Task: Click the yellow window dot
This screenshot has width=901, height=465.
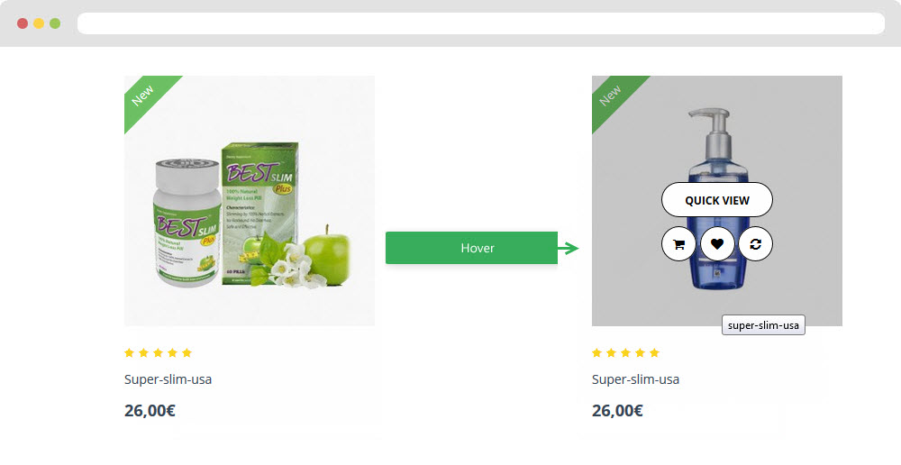Action: point(39,23)
